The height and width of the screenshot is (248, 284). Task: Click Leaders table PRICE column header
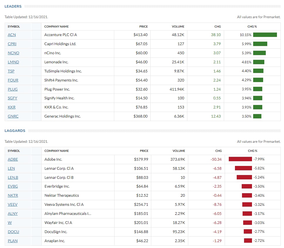(x=144, y=27)
